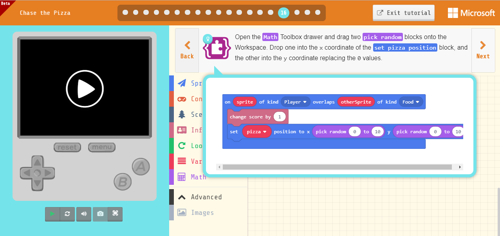
Task: Open the Info toolbox drawer
Action: click(x=194, y=130)
